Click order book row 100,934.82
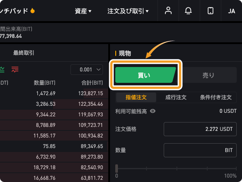The width and height of the screenshot is (242, 182). click(54, 136)
